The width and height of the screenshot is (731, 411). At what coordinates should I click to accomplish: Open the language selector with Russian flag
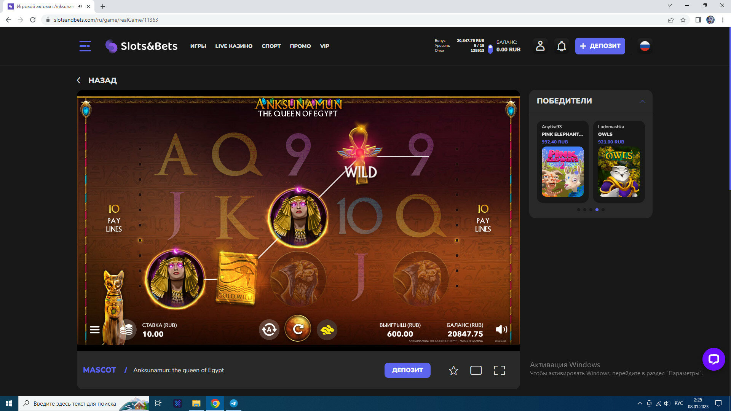[645, 46]
